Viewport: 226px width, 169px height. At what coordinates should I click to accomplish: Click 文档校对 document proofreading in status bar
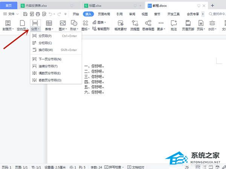point(136,167)
